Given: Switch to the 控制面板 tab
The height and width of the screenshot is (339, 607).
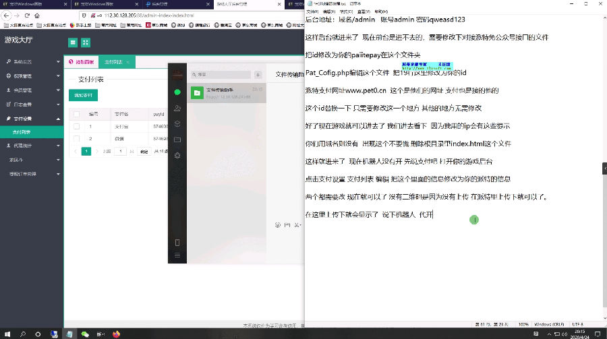Looking at the screenshot, I should 82,62.
